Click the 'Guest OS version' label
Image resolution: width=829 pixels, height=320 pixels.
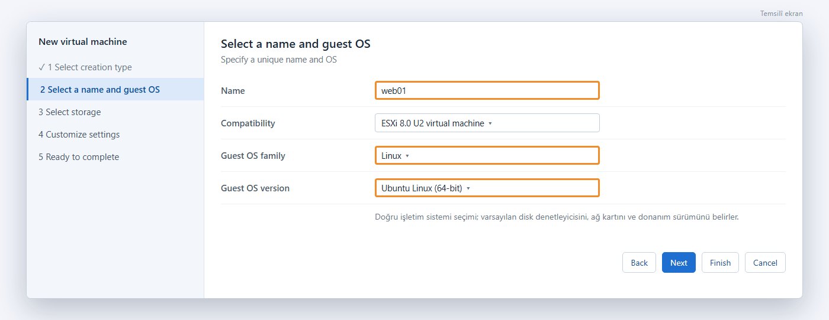click(x=255, y=188)
